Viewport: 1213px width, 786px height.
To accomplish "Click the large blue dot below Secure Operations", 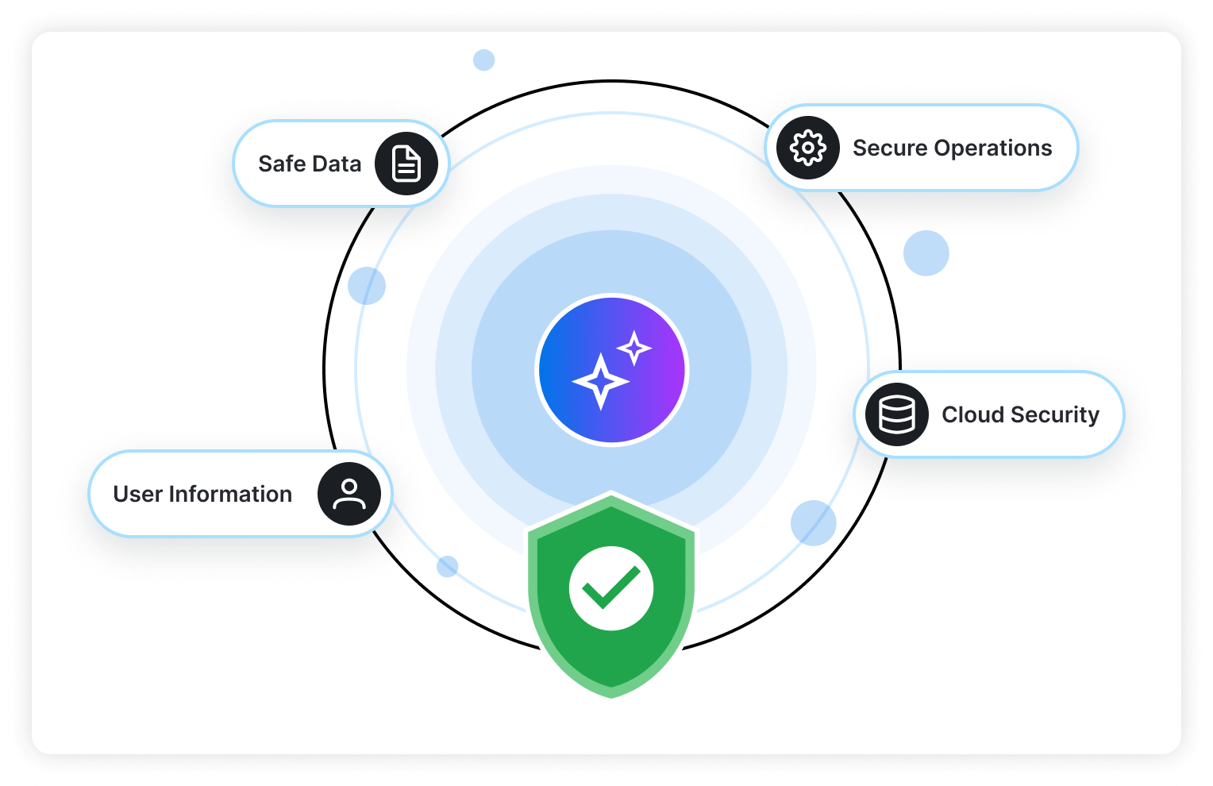I will point(926,253).
